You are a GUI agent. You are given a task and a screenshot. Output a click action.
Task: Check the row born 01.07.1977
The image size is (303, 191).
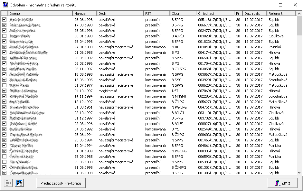point(4,85)
